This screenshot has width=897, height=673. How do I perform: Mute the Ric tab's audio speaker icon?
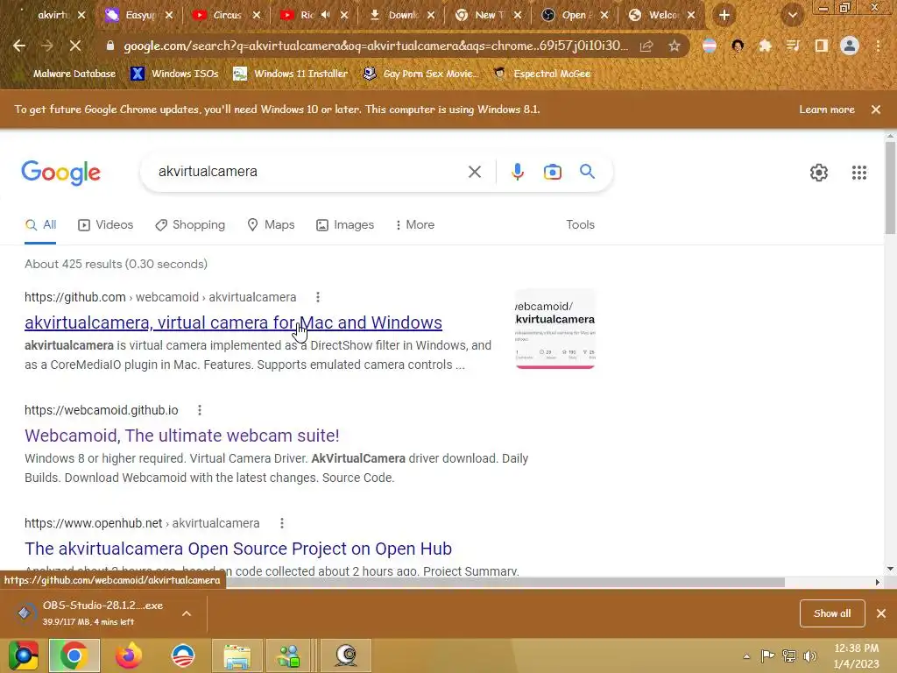pyautogui.click(x=326, y=15)
